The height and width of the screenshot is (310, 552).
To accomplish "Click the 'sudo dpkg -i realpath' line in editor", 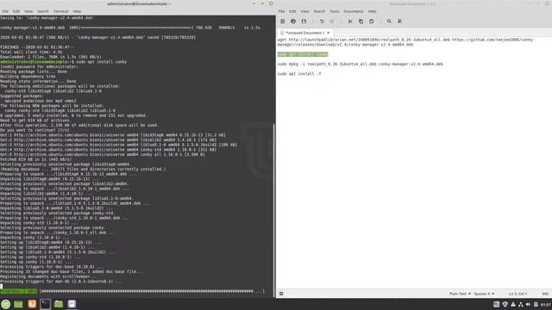I will (361, 64).
